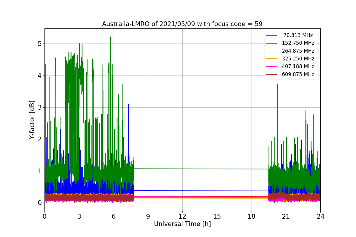Click the x-axis tick label 24

[320, 217]
